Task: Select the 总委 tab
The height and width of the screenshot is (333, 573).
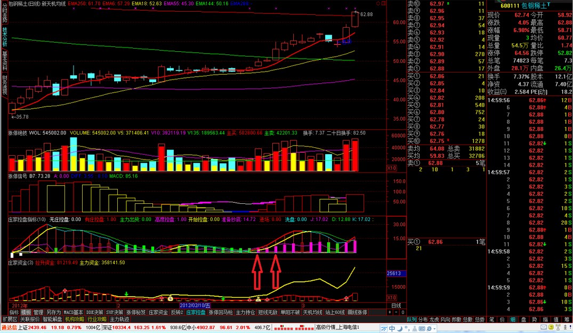Action: [x=479, y=320]
